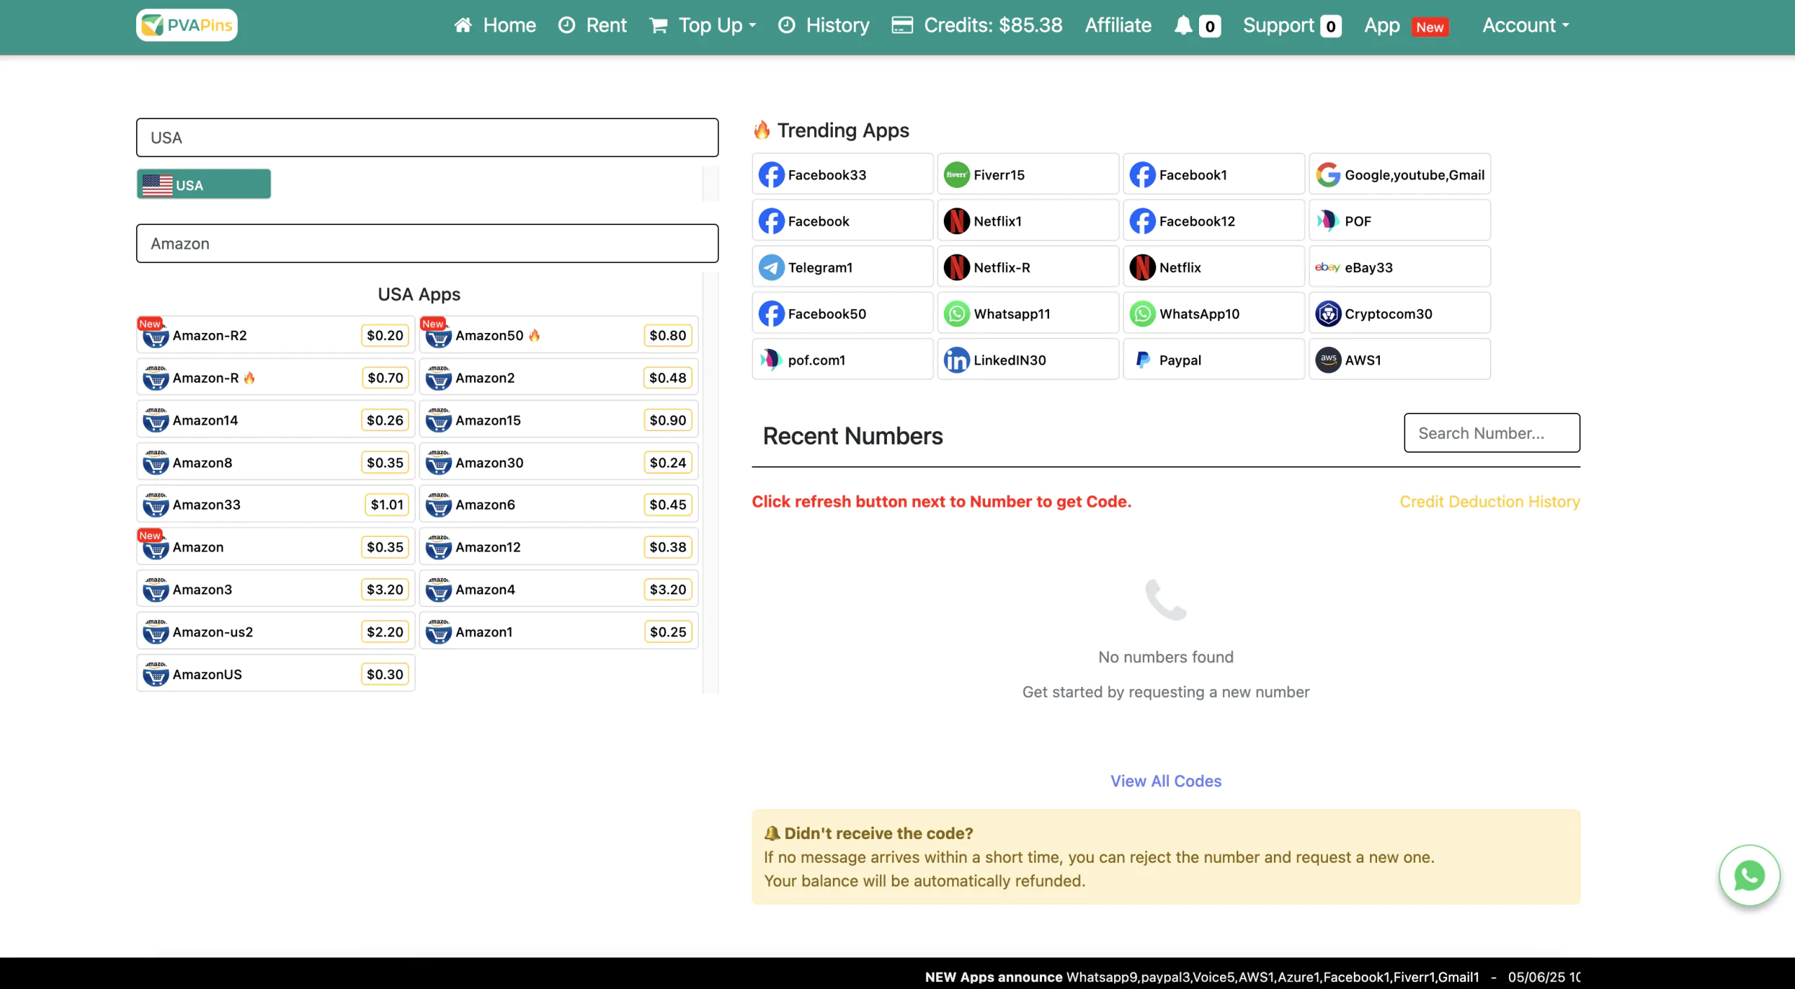Select Google,youtube,Gmail trending app
This screenshot has width=1795, height=989.
pos(1400,175)
